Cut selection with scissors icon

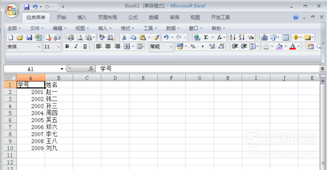point(124,37)
